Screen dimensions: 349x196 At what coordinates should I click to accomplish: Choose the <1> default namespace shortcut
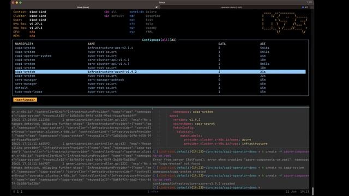pos(114,16)
